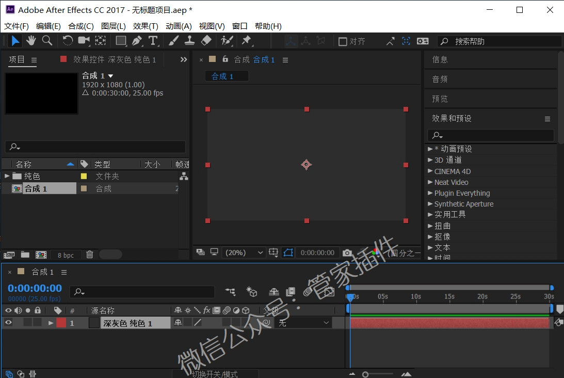This screenshot has width=564, height=378.
Task: Open the 20% magnification dropdown
Action: click(x=244, y=253)
